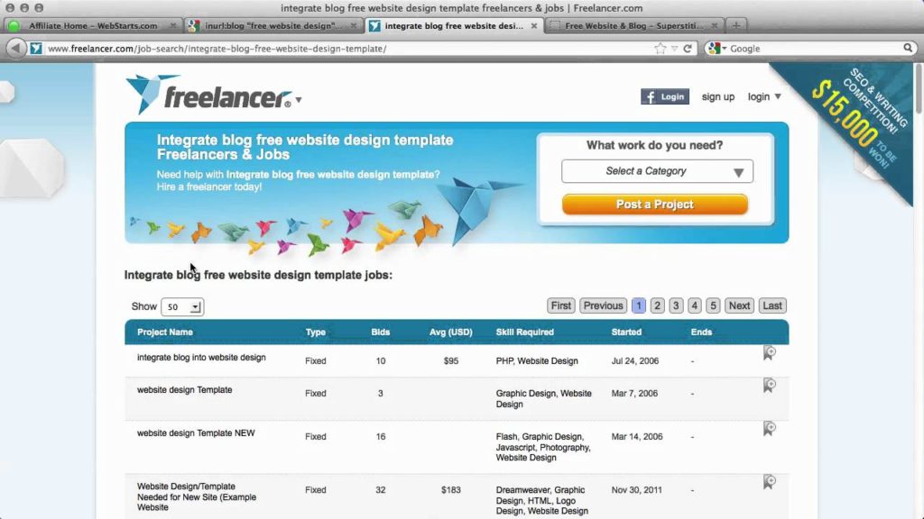This screenshot has height=519, width=924.
Task: Close the inurl:blog search tab
Action: tap(354, 25)
